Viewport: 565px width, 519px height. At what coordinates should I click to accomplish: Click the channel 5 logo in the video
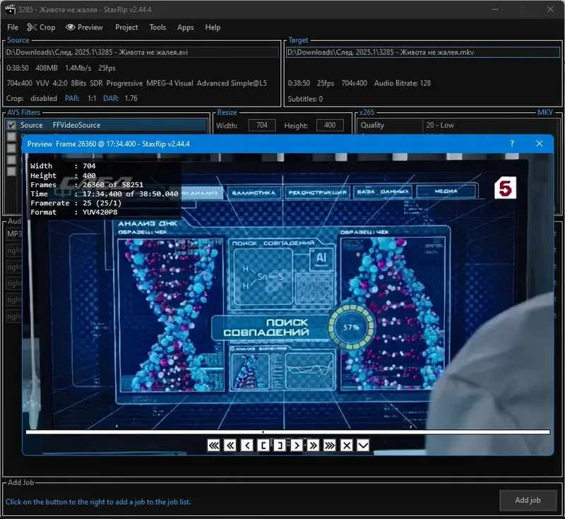(x=505, y=188)
